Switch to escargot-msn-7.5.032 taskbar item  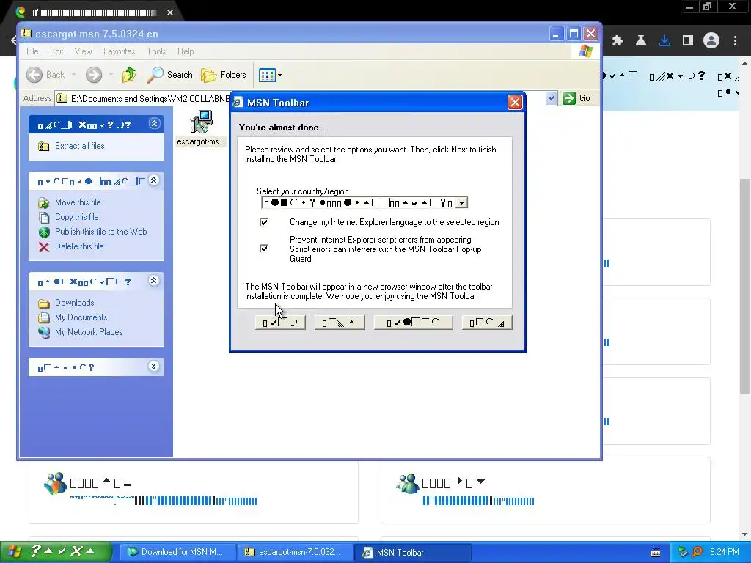(295, 552)
